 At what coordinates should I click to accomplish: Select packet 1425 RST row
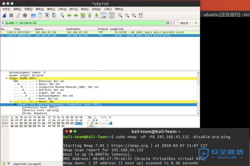(x=100, y=35)
